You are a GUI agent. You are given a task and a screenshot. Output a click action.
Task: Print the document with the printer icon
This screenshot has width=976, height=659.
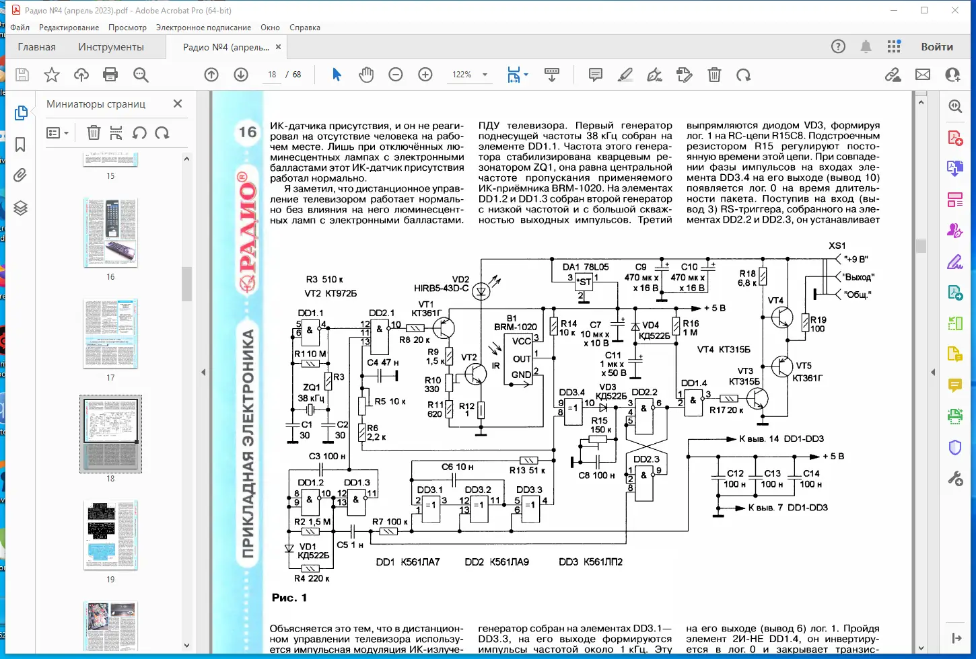(x=110, y=75)
